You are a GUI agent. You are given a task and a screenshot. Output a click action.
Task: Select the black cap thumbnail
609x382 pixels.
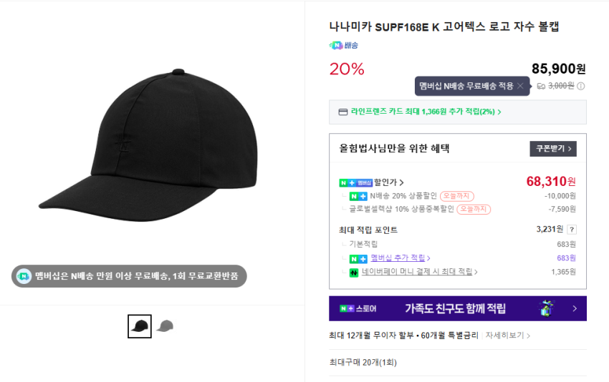[x=140, y=326]
